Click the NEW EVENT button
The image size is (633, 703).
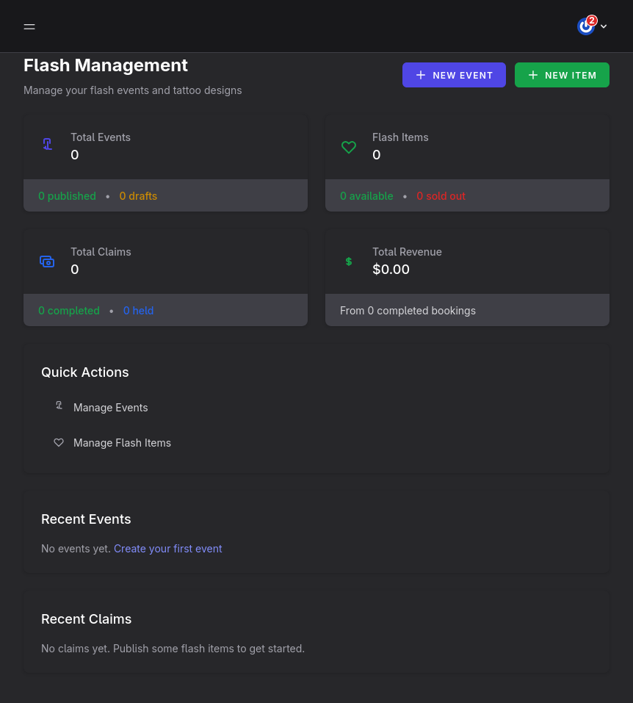(x=454, y=74)
